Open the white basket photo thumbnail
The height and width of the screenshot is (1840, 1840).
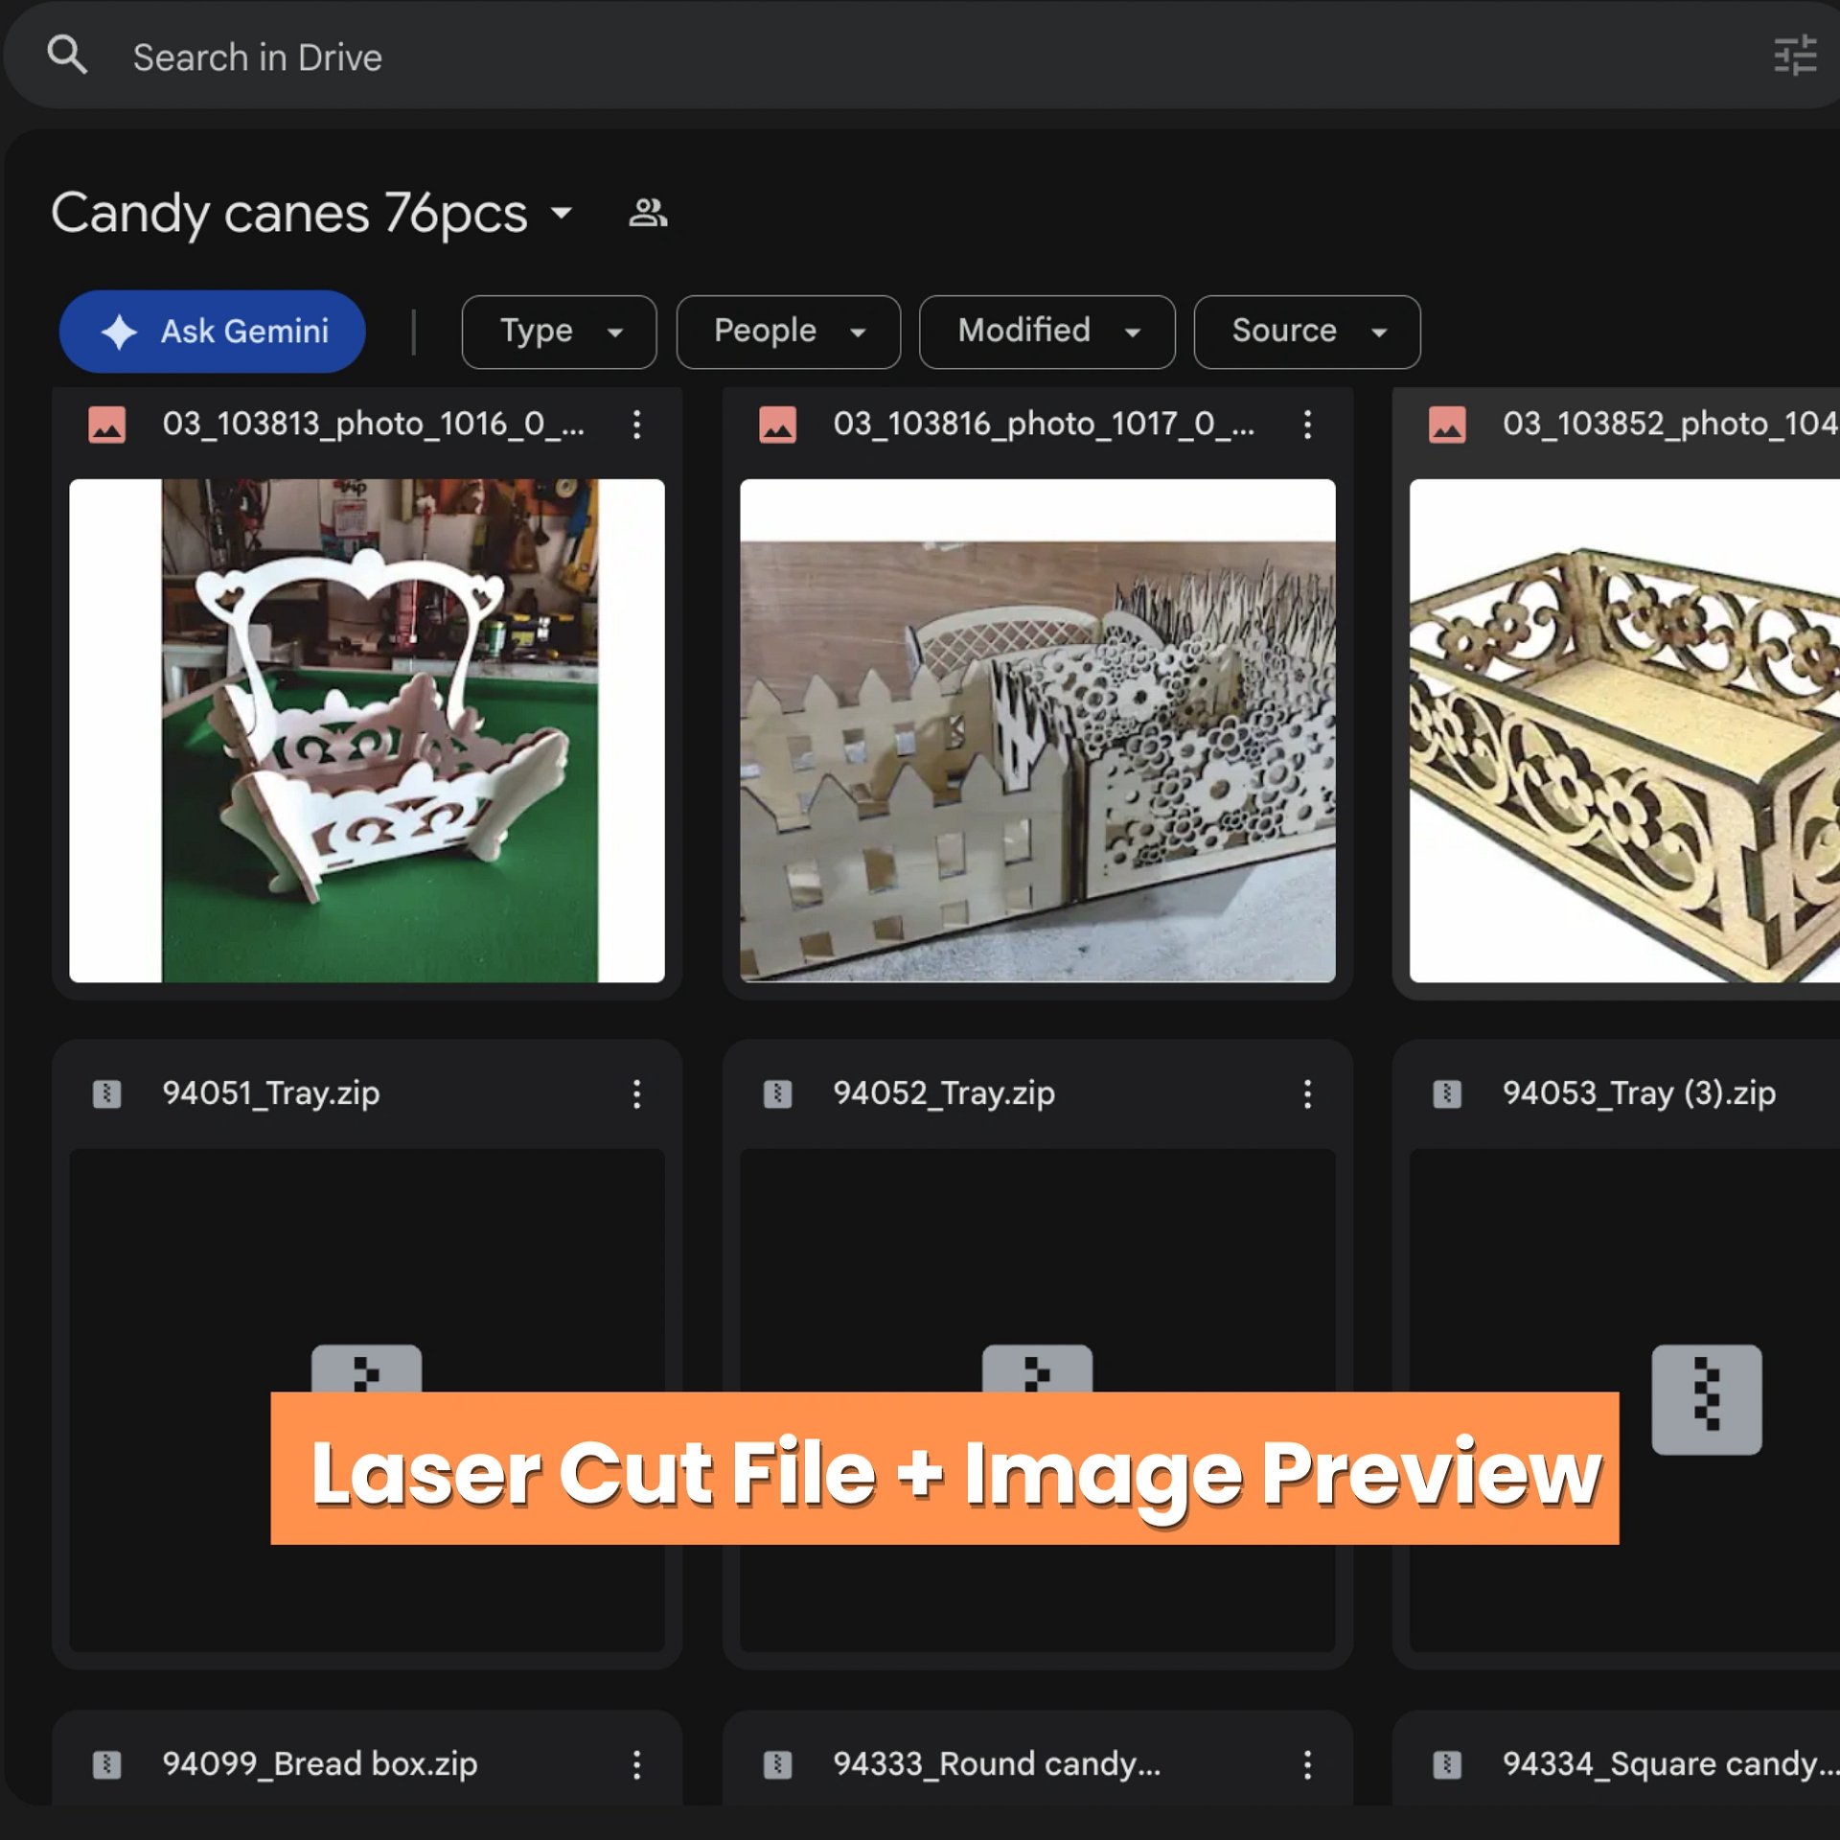tap(367, 730)
